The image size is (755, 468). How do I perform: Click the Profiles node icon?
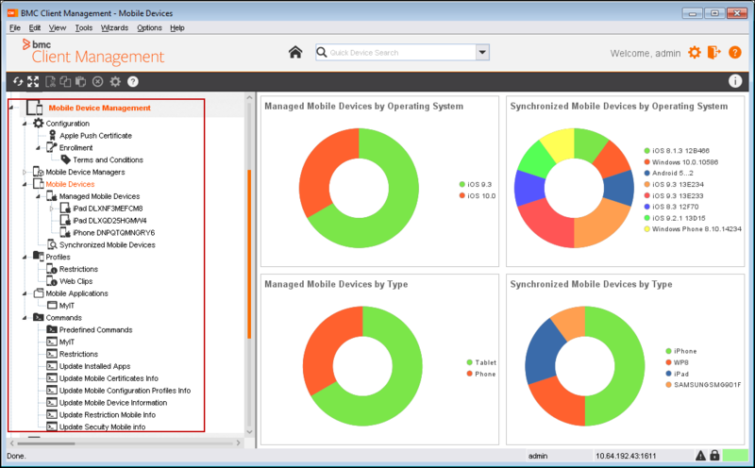[38, 256]
